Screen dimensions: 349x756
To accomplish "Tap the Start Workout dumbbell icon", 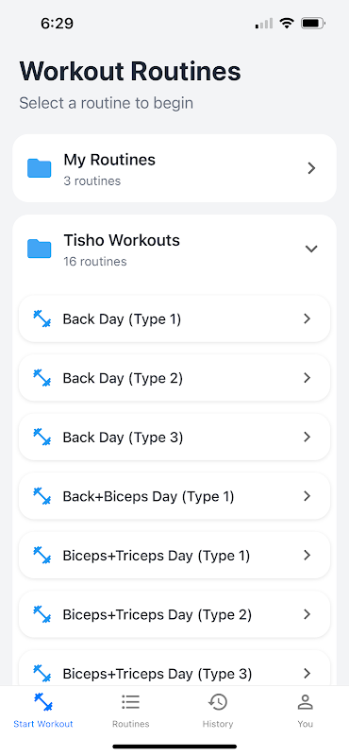I will [43, 702].
